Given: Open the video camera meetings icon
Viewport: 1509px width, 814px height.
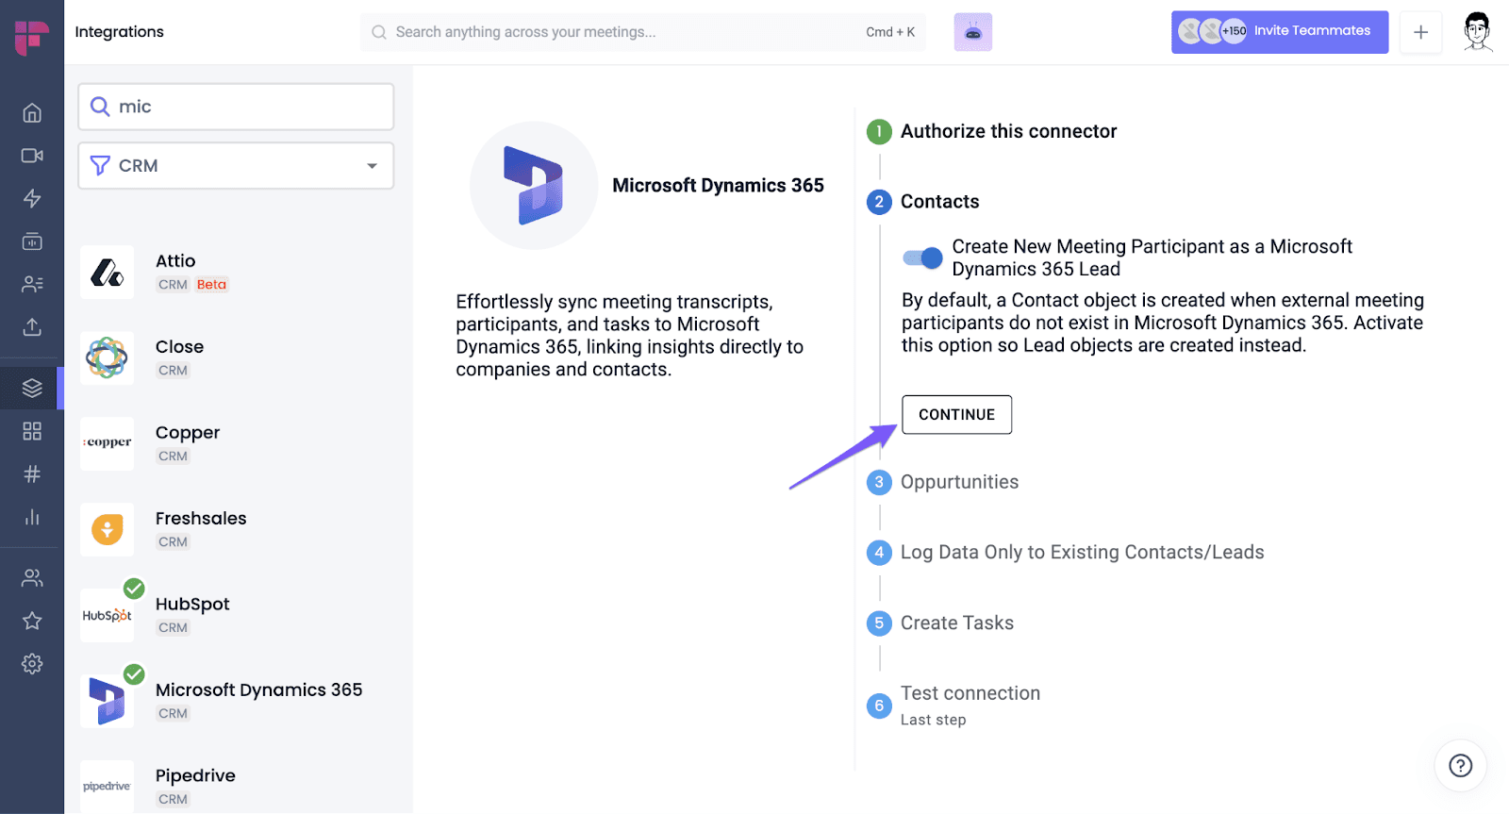Looking at the screenshot, I should (x=32, y=156).
